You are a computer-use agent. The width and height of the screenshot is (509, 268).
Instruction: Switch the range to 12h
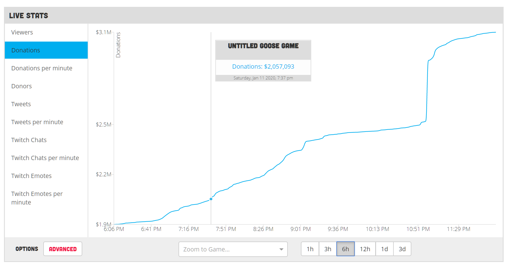(x=365, y=249)
